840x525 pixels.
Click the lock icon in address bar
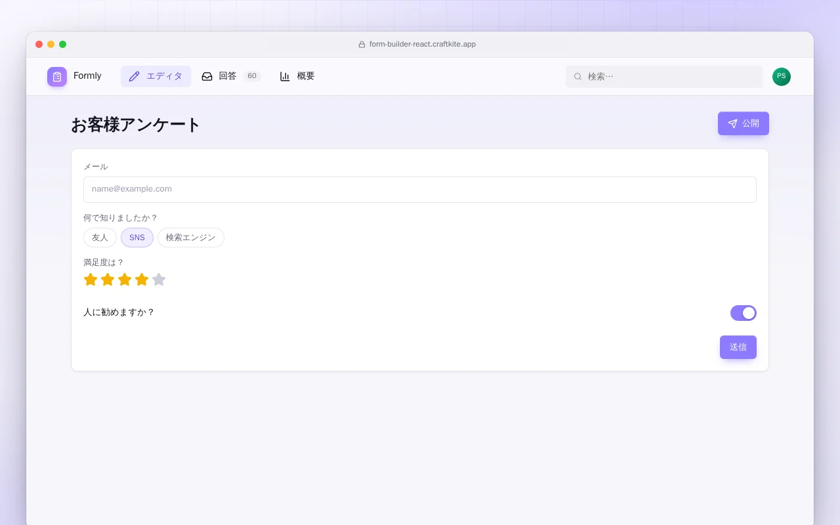pos(362,45)
